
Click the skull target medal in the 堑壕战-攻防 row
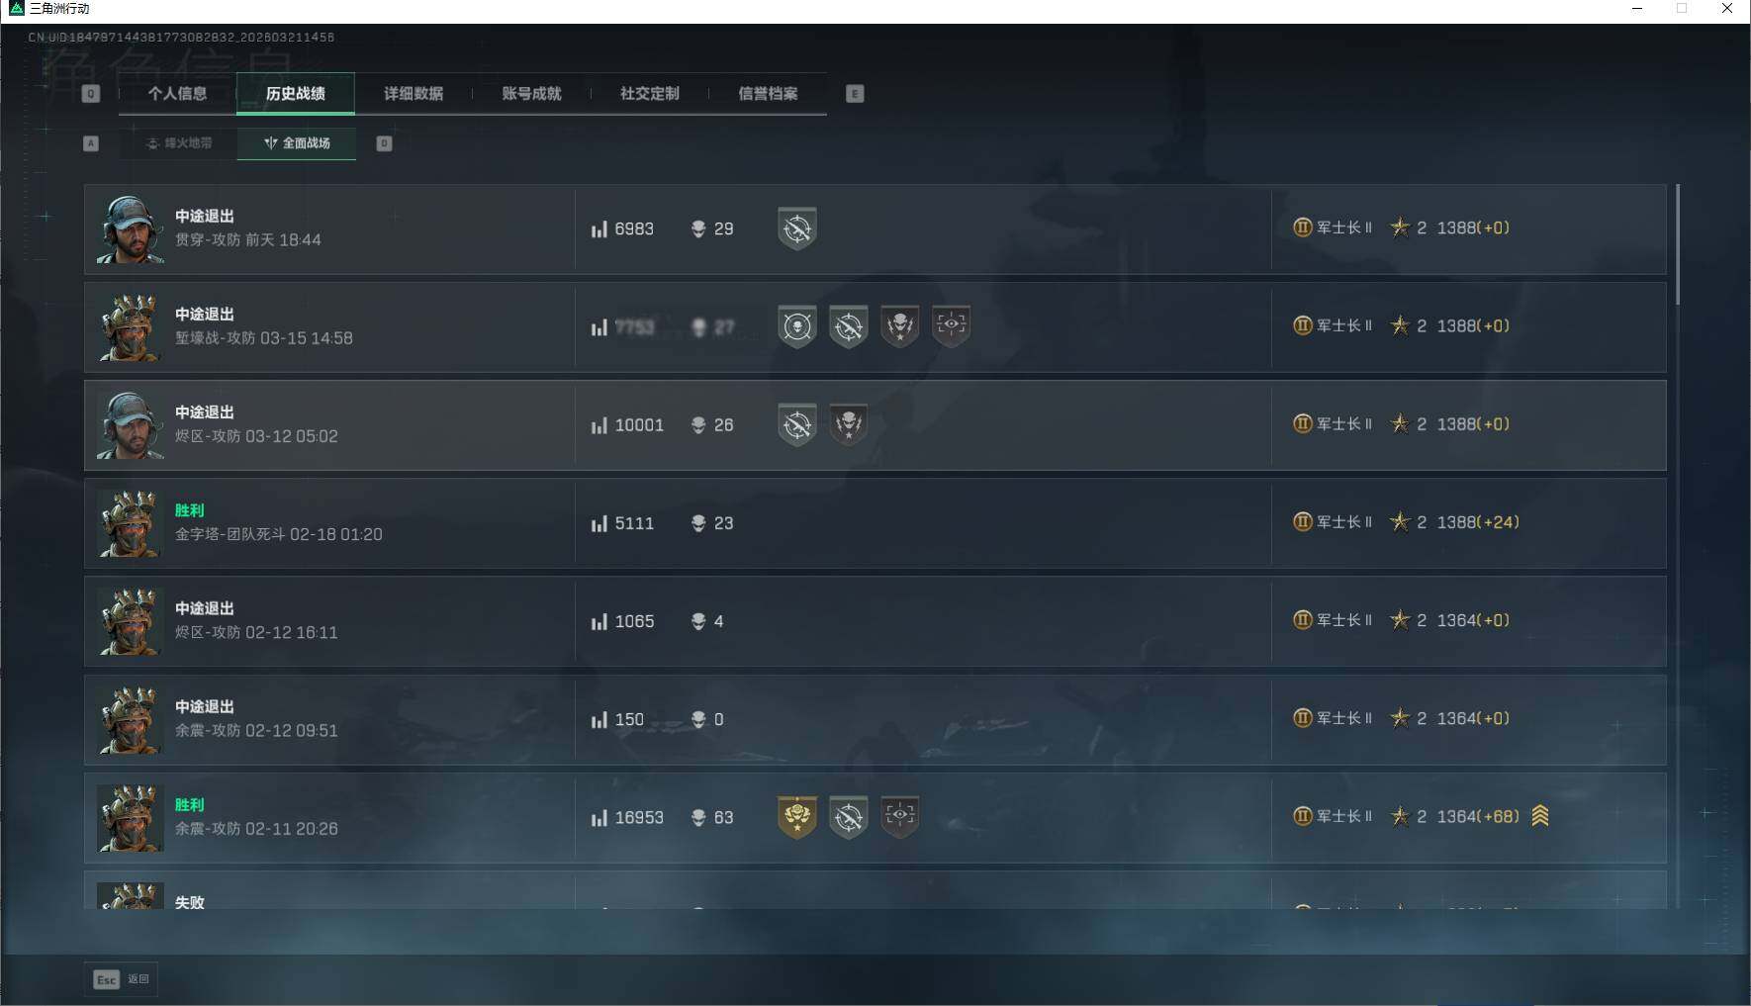pyautogui.click(x=797, y=326)
